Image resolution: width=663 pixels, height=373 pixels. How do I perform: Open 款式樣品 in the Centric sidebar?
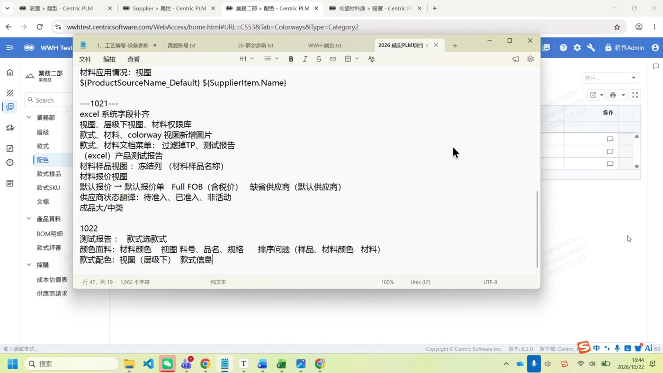49,174
